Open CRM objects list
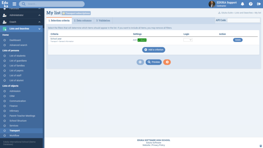The width and height of the screenshot is (263, 148). [12, 96]
